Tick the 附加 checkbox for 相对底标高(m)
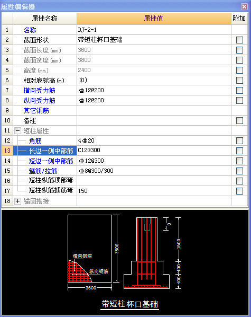This screenshot has width=251, height=317. coord(239,80)
